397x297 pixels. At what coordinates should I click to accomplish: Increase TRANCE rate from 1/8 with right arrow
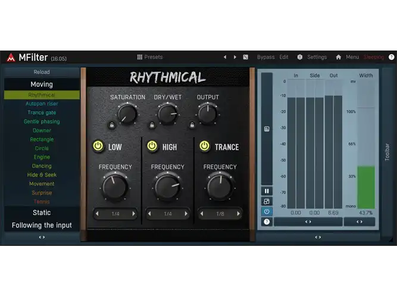[x=238, y=214]
